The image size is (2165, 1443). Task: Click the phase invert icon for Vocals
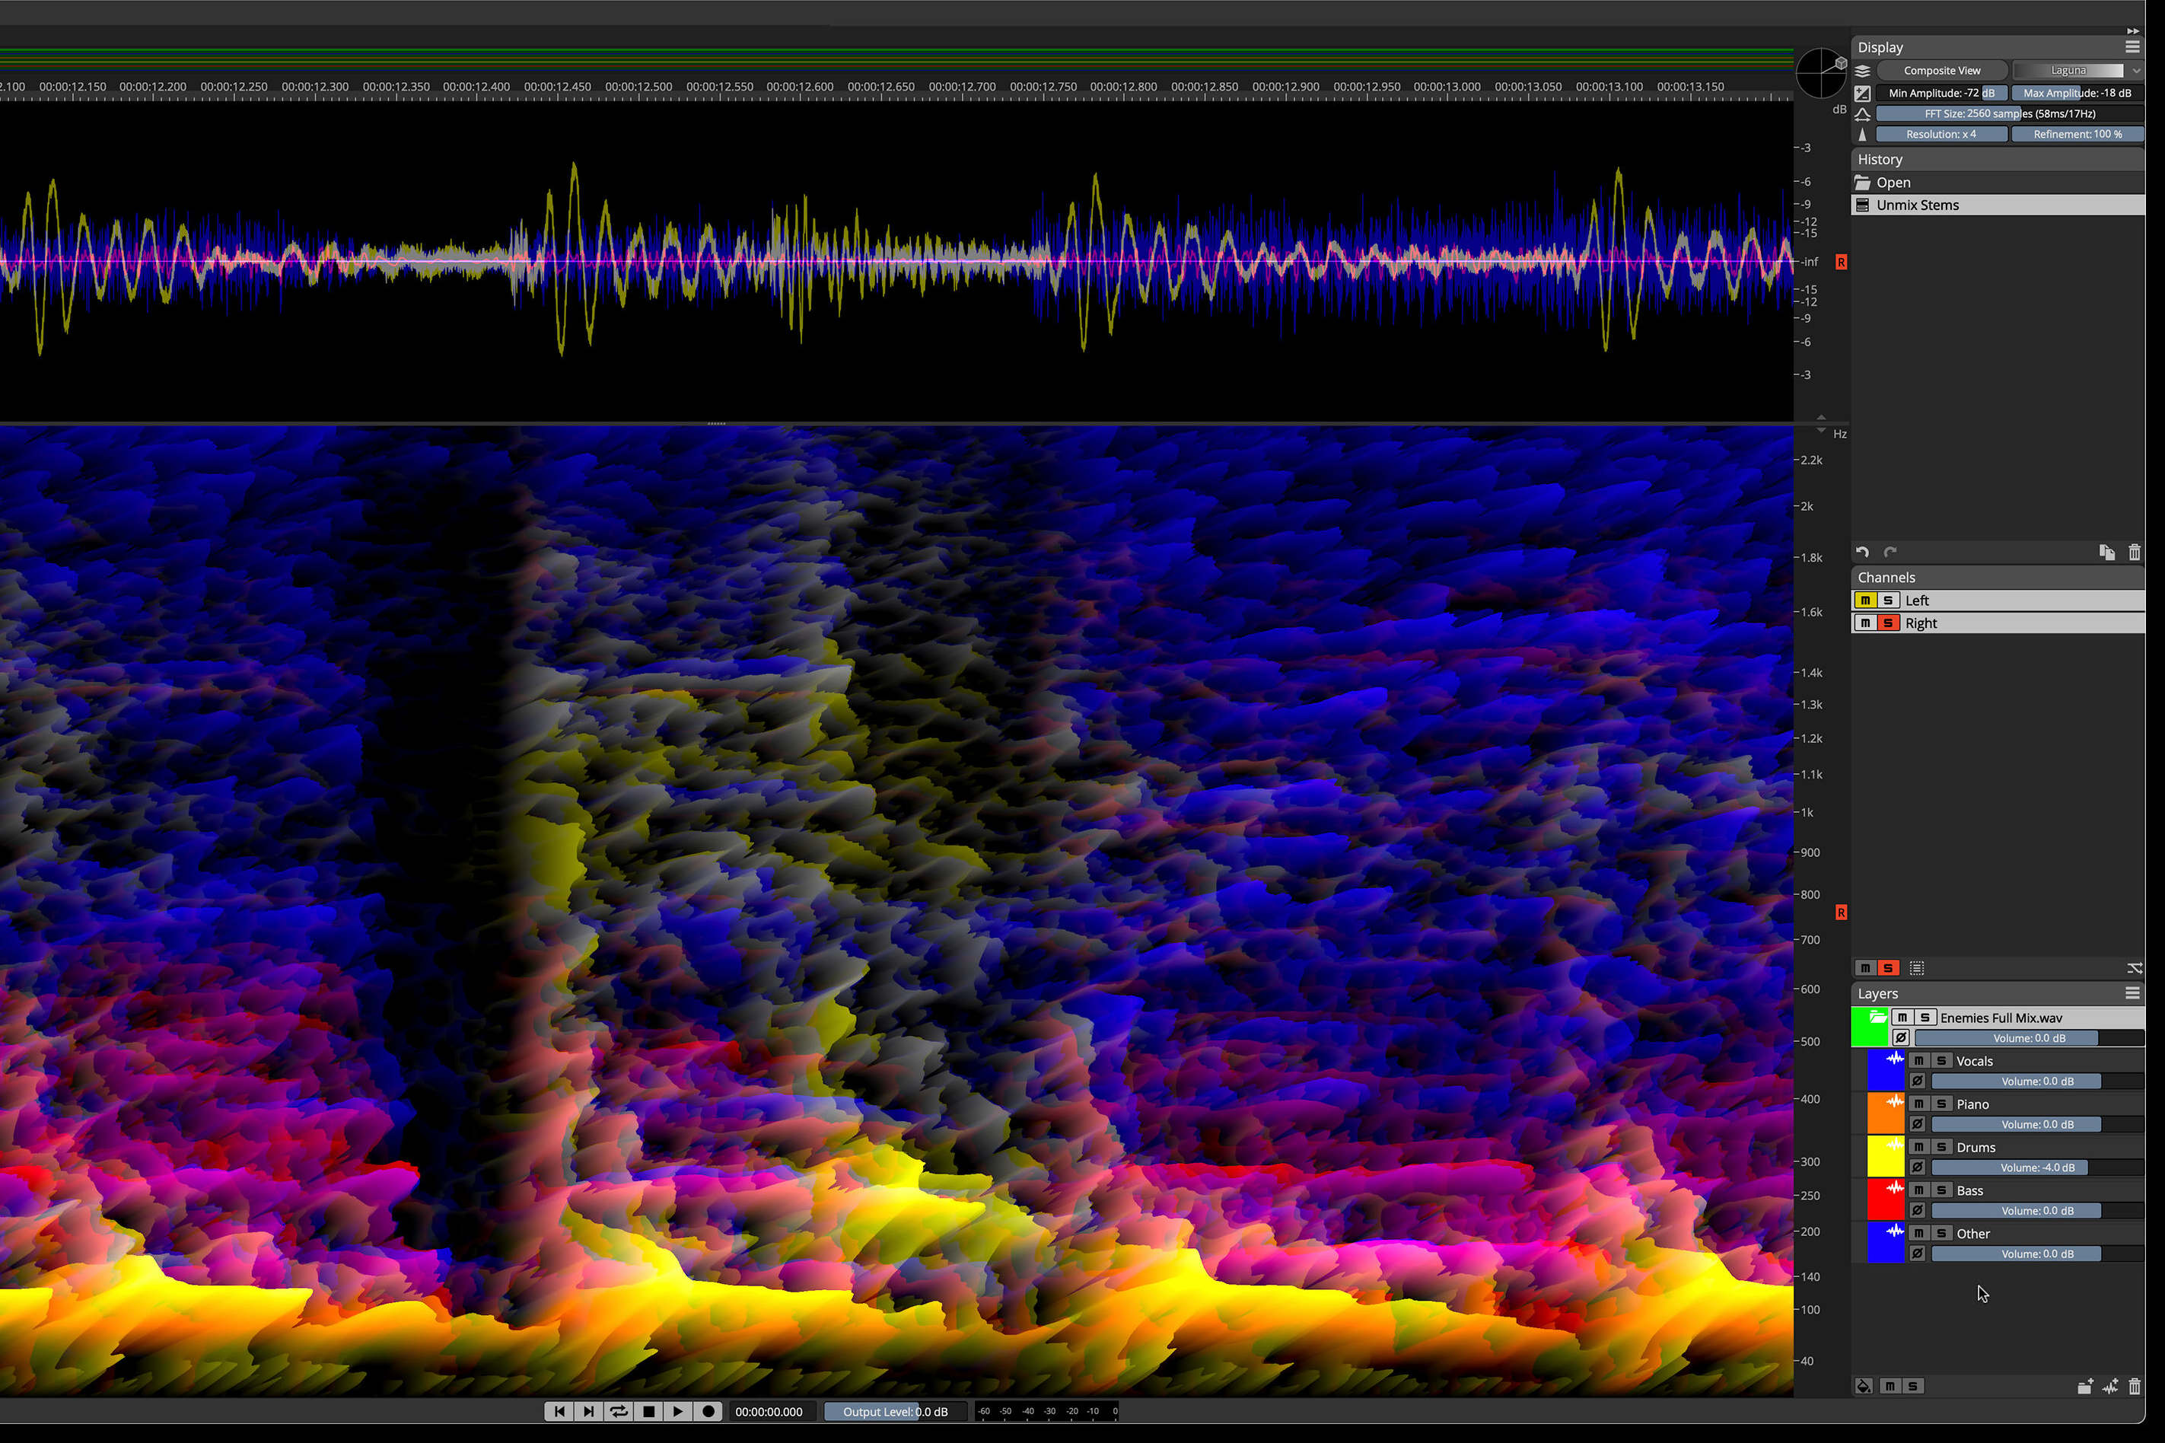pos(1917,1081)
